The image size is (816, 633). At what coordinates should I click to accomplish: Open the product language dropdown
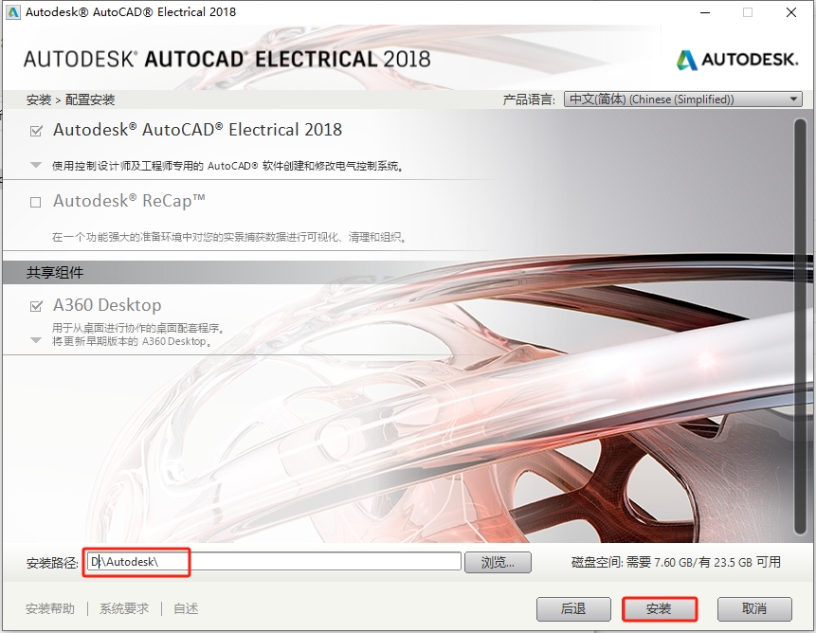(x=682, y=99)
